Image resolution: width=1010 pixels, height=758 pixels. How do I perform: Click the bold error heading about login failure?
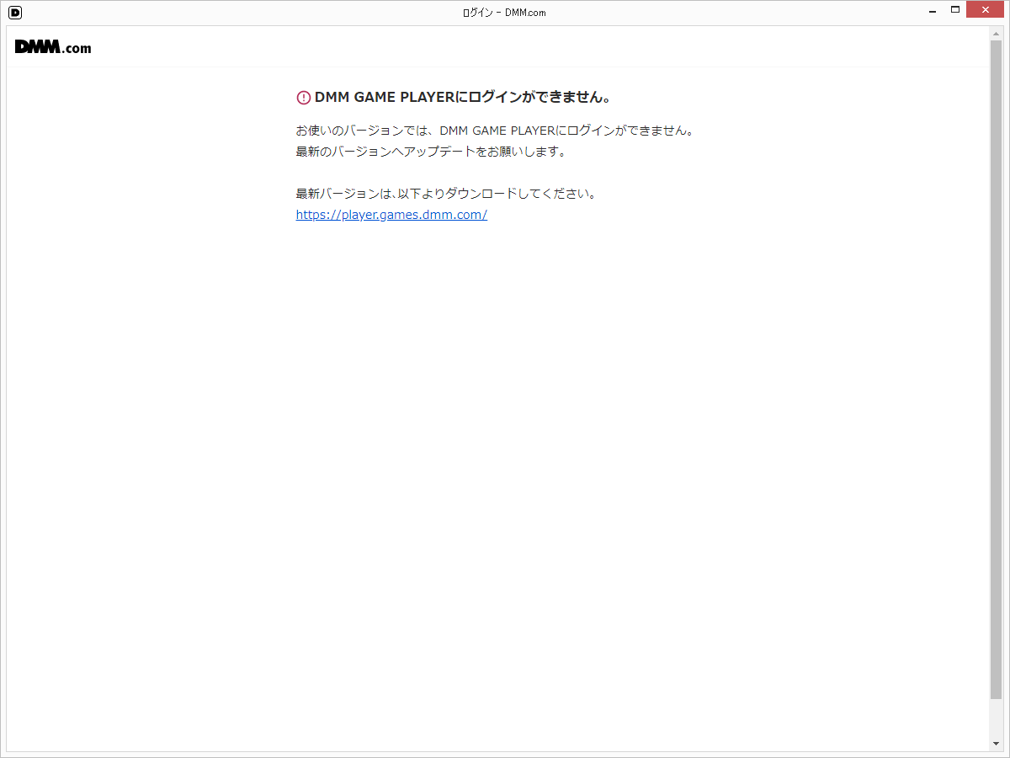pos(462,98)
